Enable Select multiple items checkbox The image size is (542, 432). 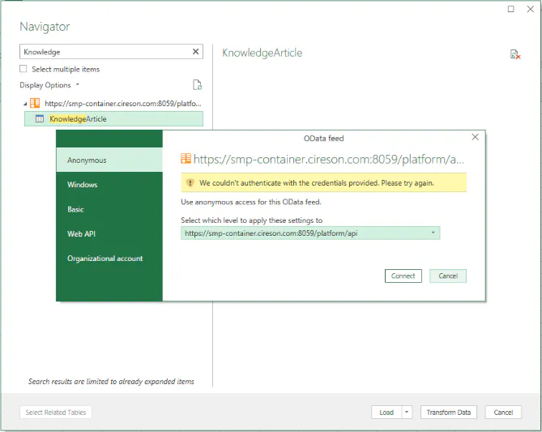point(23,69)
